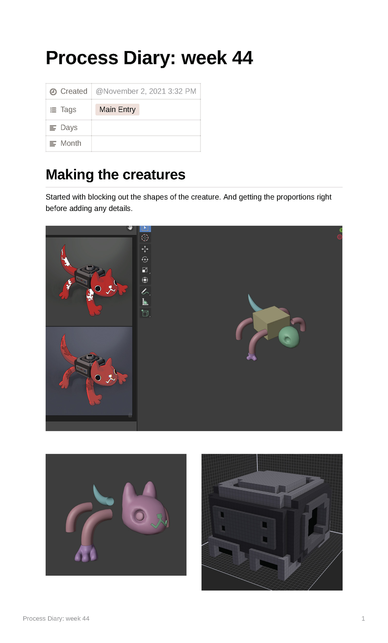Click the Main Entry tag
This screenshot has height=643, width=388.
pos(117,110)
